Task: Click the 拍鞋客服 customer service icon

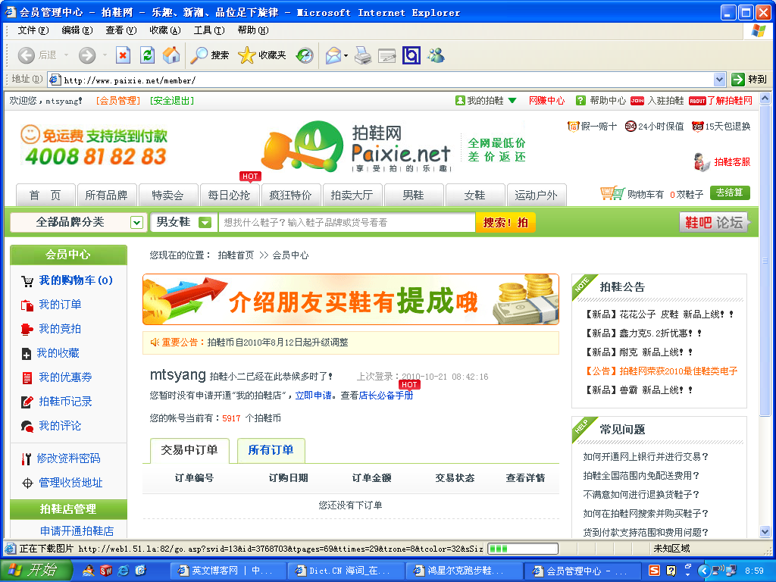Action: (701, 162)
